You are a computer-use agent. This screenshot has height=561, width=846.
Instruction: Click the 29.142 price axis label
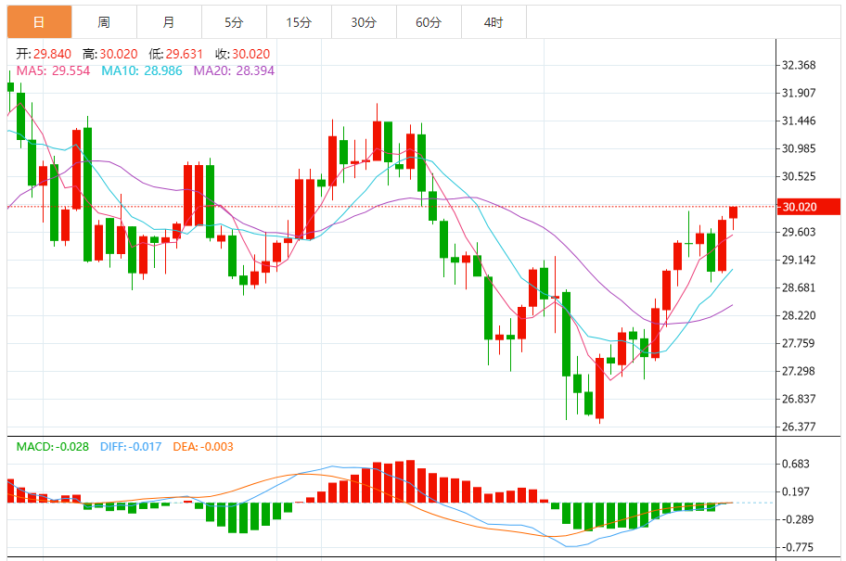[x=799, y=260]
